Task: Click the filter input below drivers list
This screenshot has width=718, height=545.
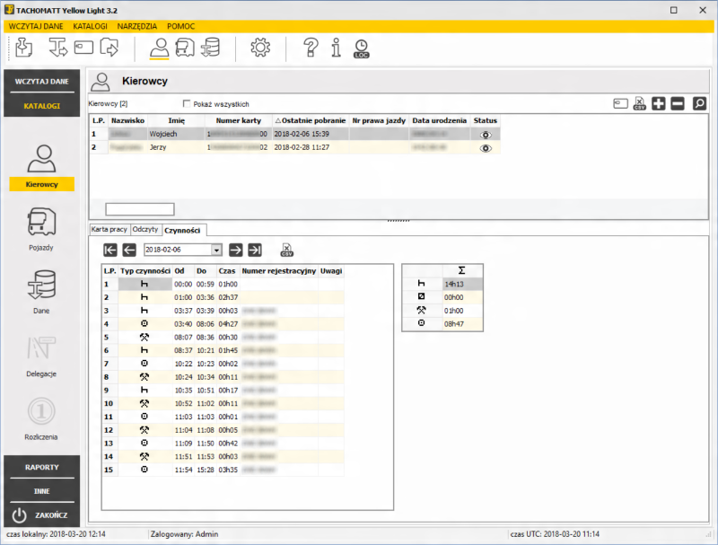Action: click(x=139, y=209)
